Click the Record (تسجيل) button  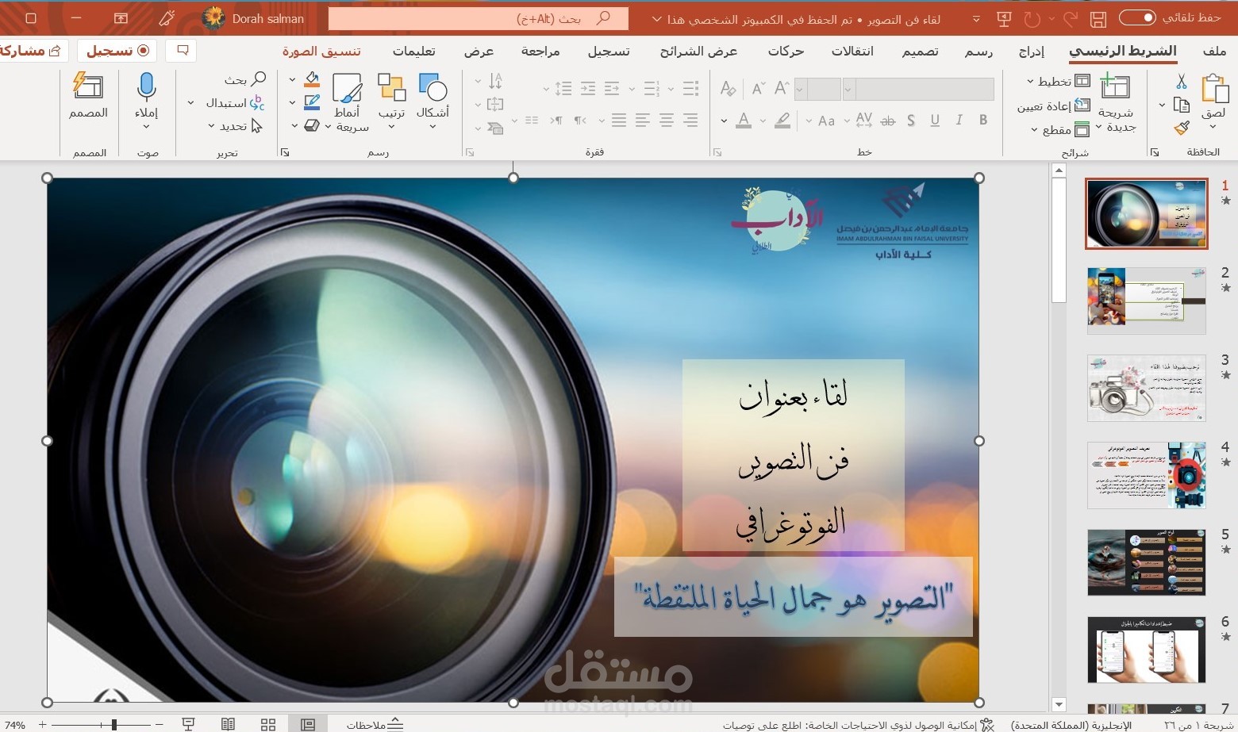[x=117, y=51]
